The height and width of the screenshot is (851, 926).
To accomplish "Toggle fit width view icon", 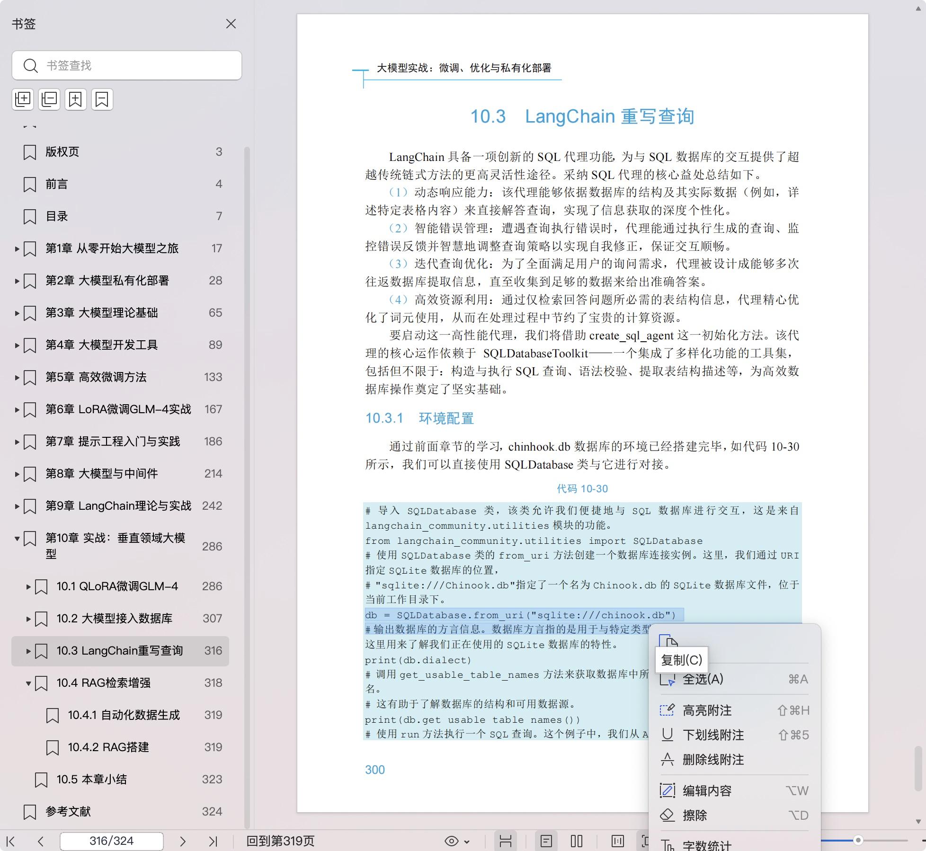I will 506,841.
